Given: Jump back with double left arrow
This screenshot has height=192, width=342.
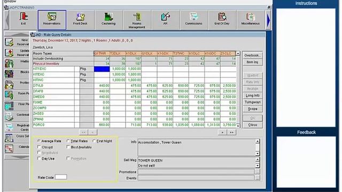Looking at the screenshot, I should click(83, 132).
